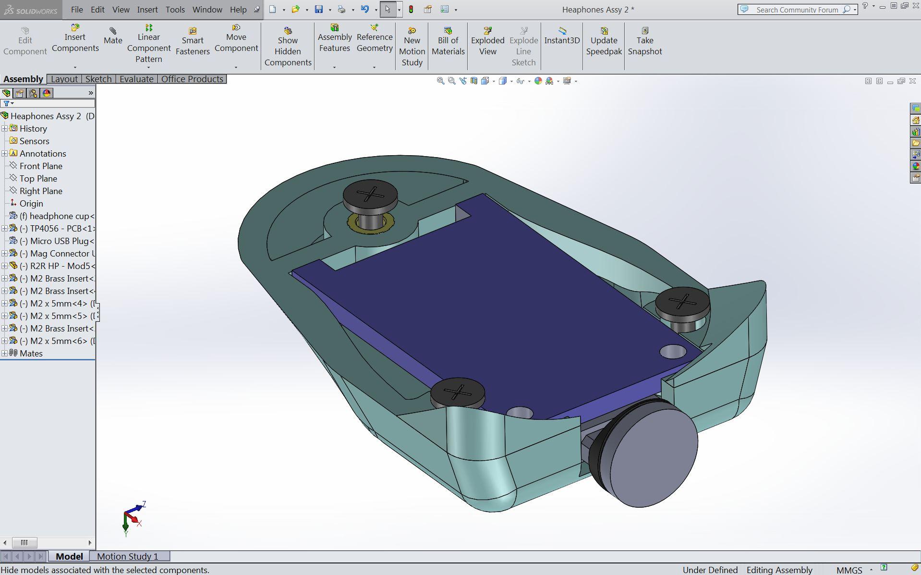Image resolution: width=921 pixels, height=575 pixels.
Task: Click Update Speedpak
Action: point(604,41)
